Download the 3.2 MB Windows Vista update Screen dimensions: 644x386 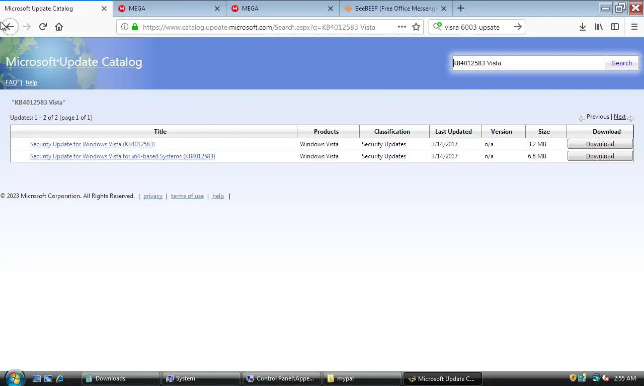[x=600, y=144]
